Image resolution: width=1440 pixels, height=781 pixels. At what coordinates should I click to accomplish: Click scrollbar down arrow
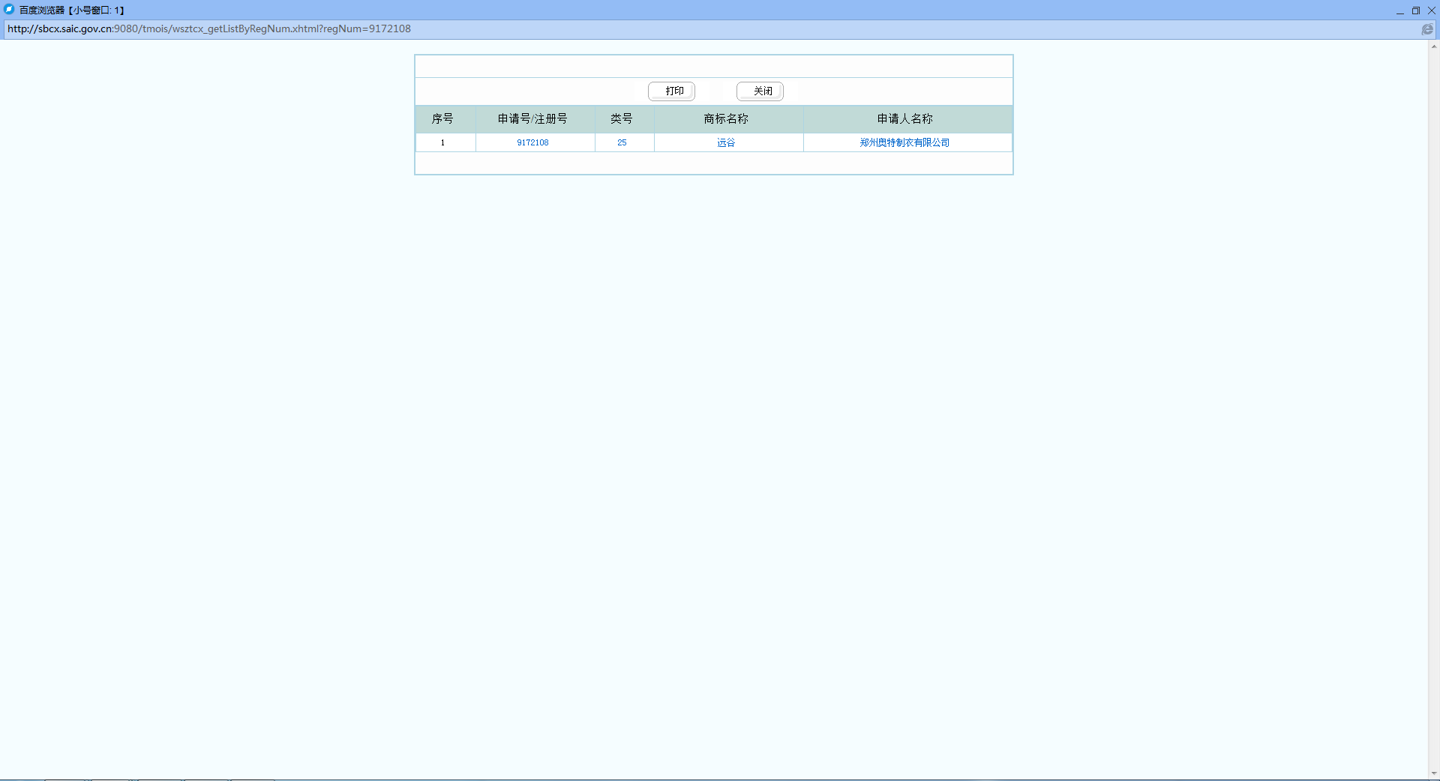tap(1434, 774)
